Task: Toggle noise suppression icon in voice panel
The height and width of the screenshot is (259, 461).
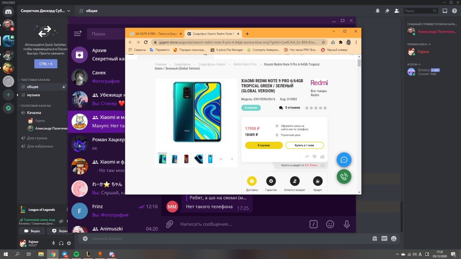Action: click(x=61, y=221)
